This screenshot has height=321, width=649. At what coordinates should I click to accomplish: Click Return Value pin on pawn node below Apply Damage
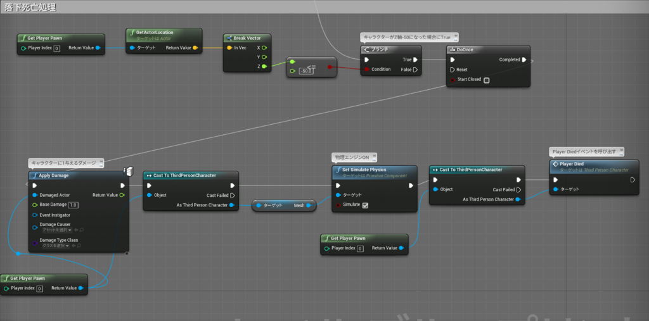[x=80, y=288]
